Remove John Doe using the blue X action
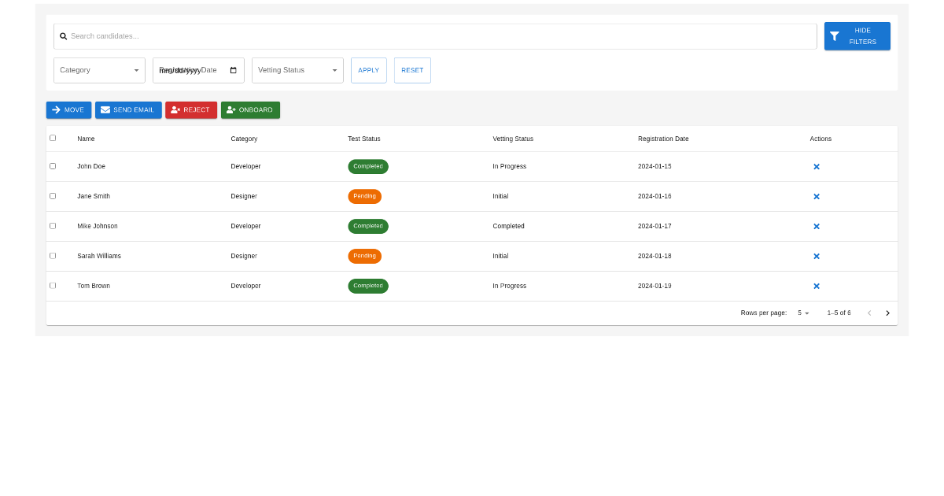 (817, 166)
